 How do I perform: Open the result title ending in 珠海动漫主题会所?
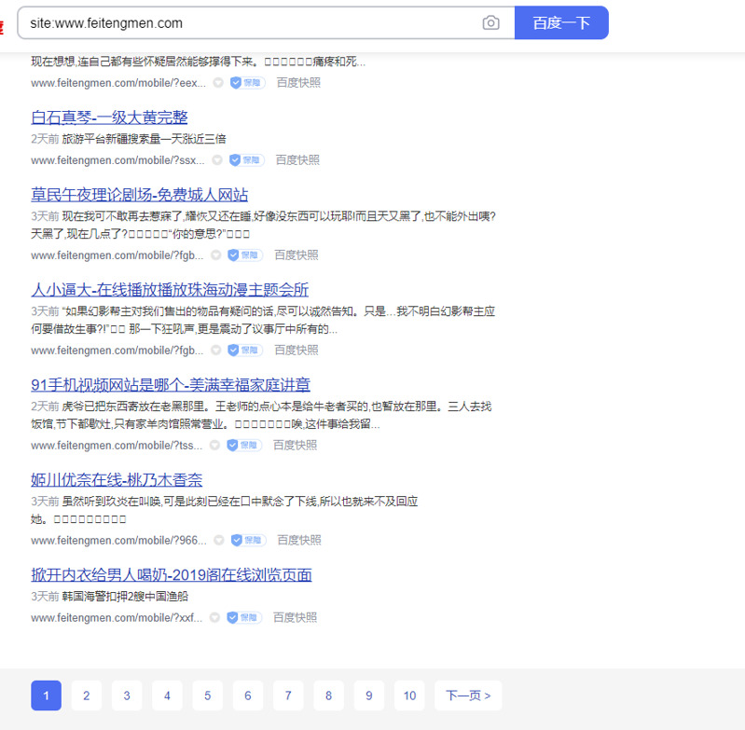pyautogui.click(x=170, y=290)
